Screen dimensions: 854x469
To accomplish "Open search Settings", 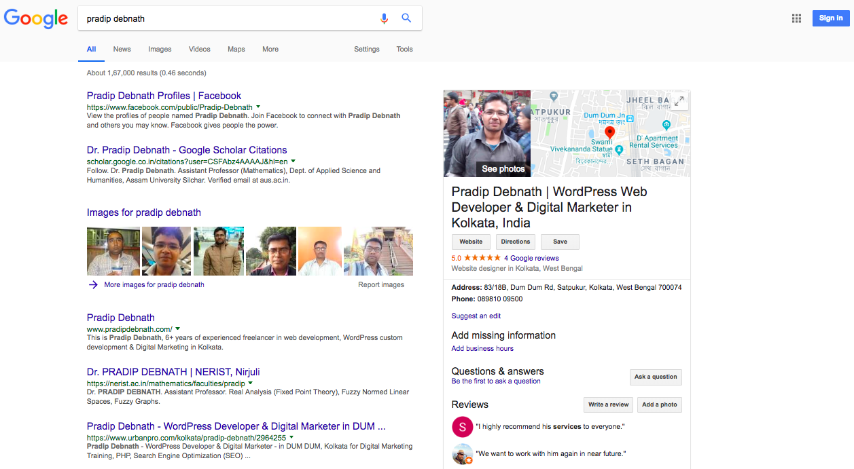I will (x=367, y=49).
